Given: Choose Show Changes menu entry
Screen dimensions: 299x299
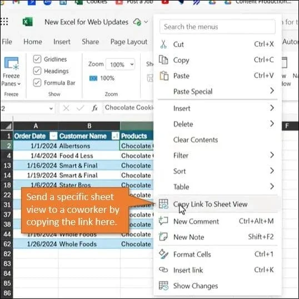Looking at the screenshot, I should pyautogui.click(x=217, y=286).
